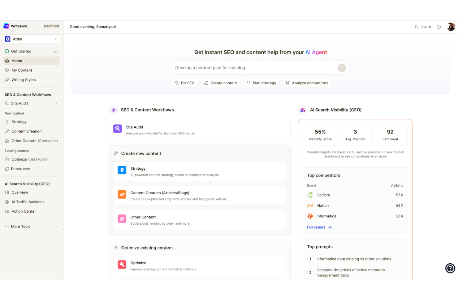Open Writing Styles in sidebar
The image size is (458, 305).
[x=32, y=80]
